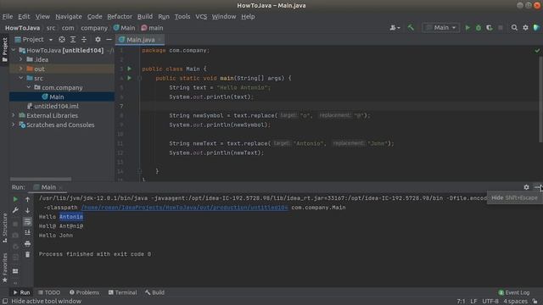Click the 4 spaces indent setting

(x=515, y=302)
